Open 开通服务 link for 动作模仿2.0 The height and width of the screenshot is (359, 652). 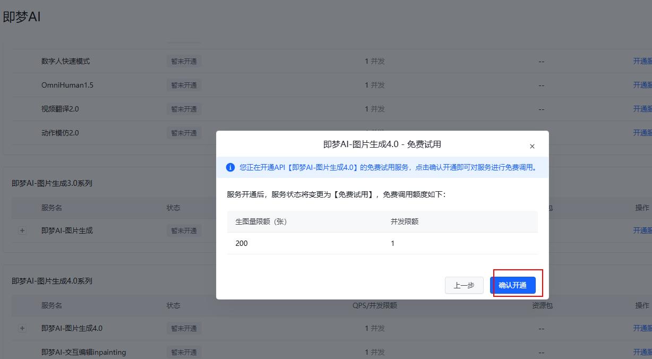[642, 133]
